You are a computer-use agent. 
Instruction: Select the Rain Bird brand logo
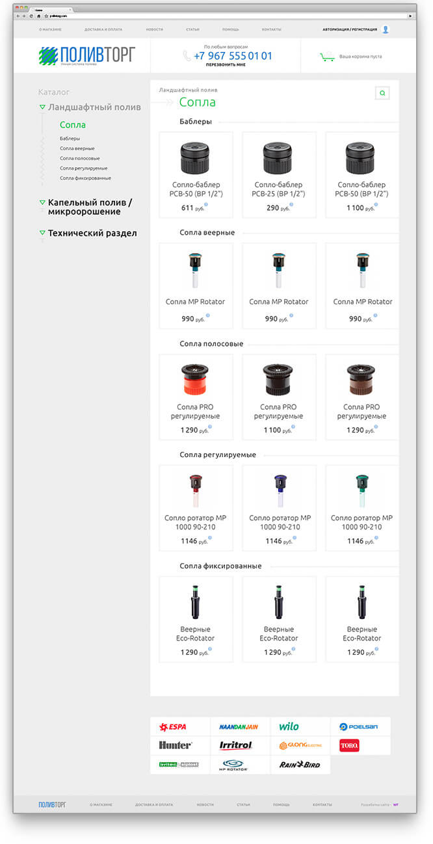click(300, 765)
